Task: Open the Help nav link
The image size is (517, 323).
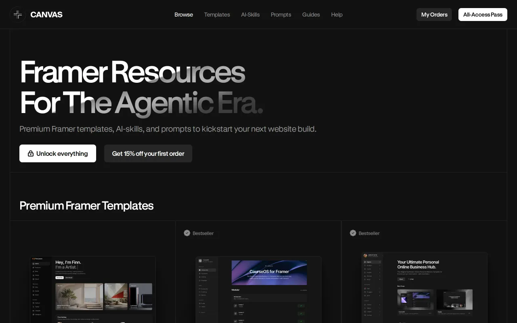Action: [x=337, y=15]
